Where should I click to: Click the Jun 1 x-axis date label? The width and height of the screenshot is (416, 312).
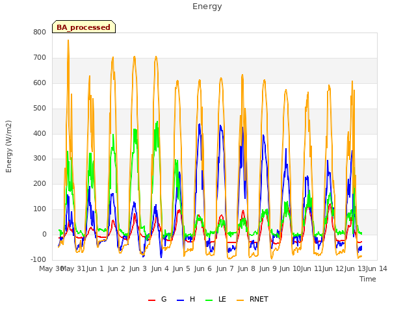pos(95,268)
